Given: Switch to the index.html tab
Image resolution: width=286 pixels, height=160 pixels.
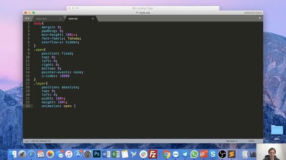Looking at the screenshot, I should point(41,19).
